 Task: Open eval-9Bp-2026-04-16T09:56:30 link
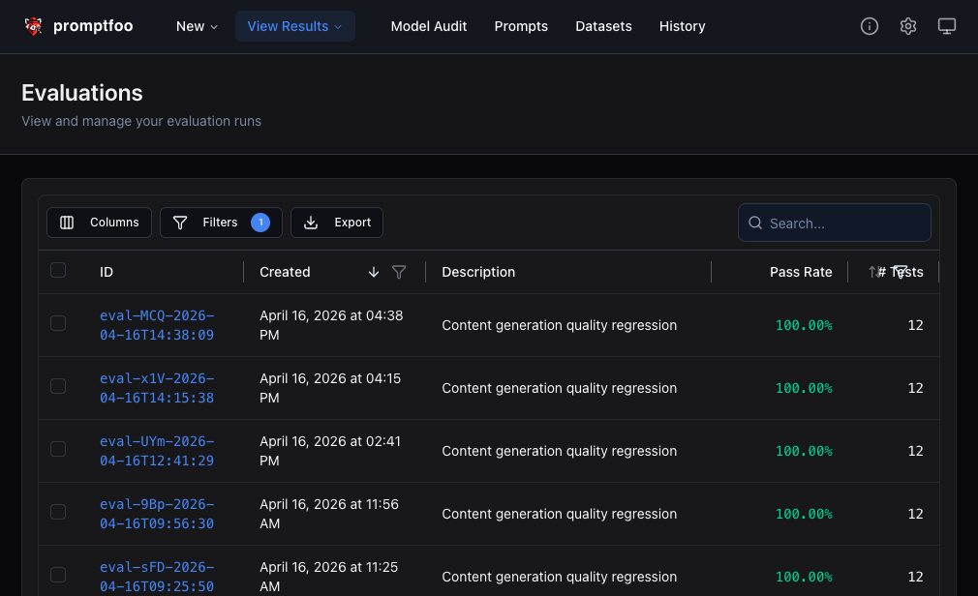tap(157, 515)
